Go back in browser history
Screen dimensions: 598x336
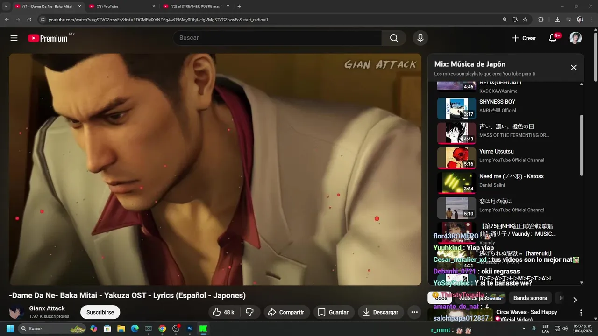pyautogui.click(x=7, y=20)
